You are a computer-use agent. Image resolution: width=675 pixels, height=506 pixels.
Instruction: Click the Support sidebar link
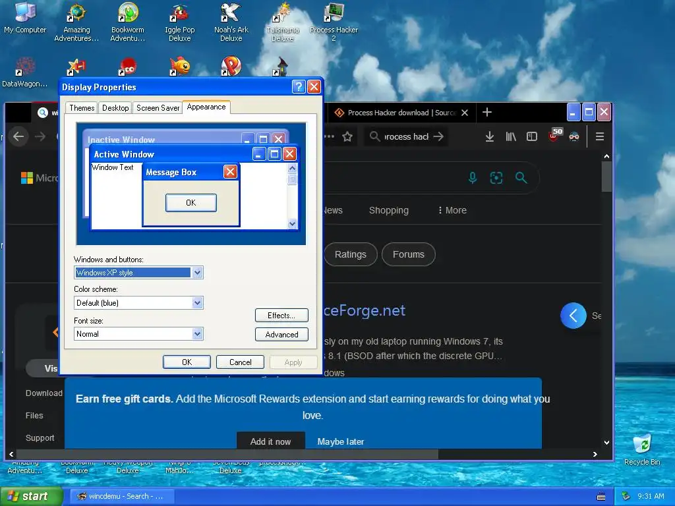(40, 438)
